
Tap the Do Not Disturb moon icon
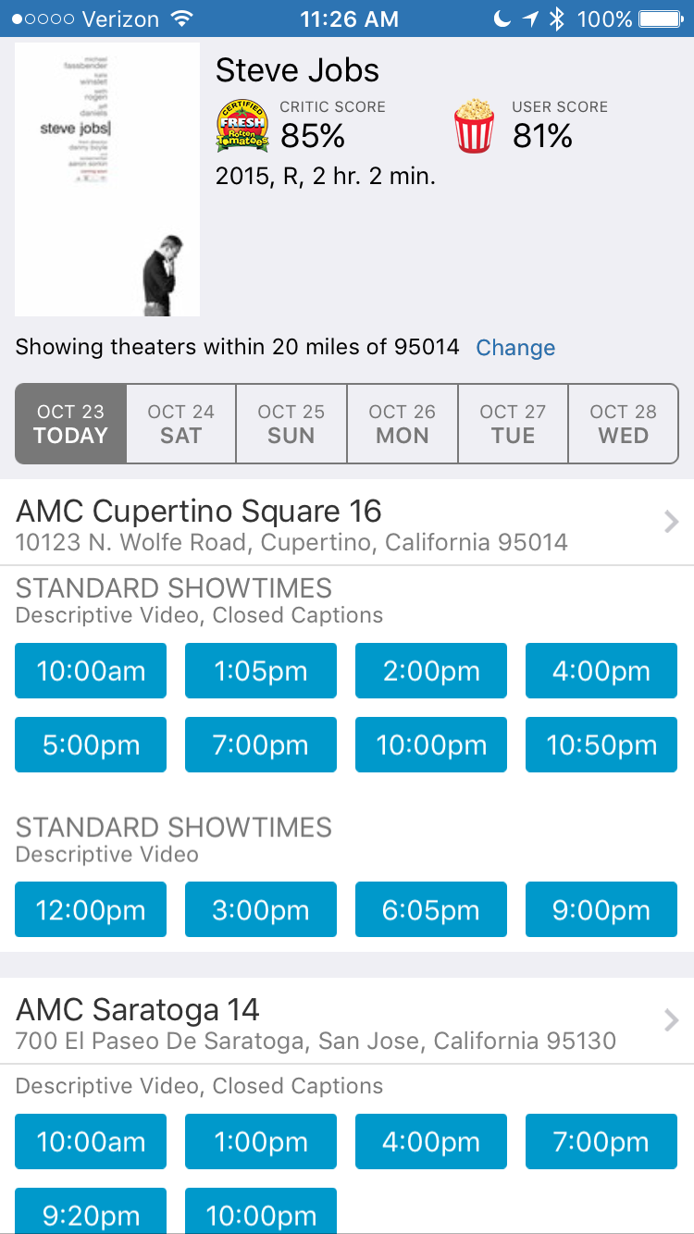pos(502,19)
